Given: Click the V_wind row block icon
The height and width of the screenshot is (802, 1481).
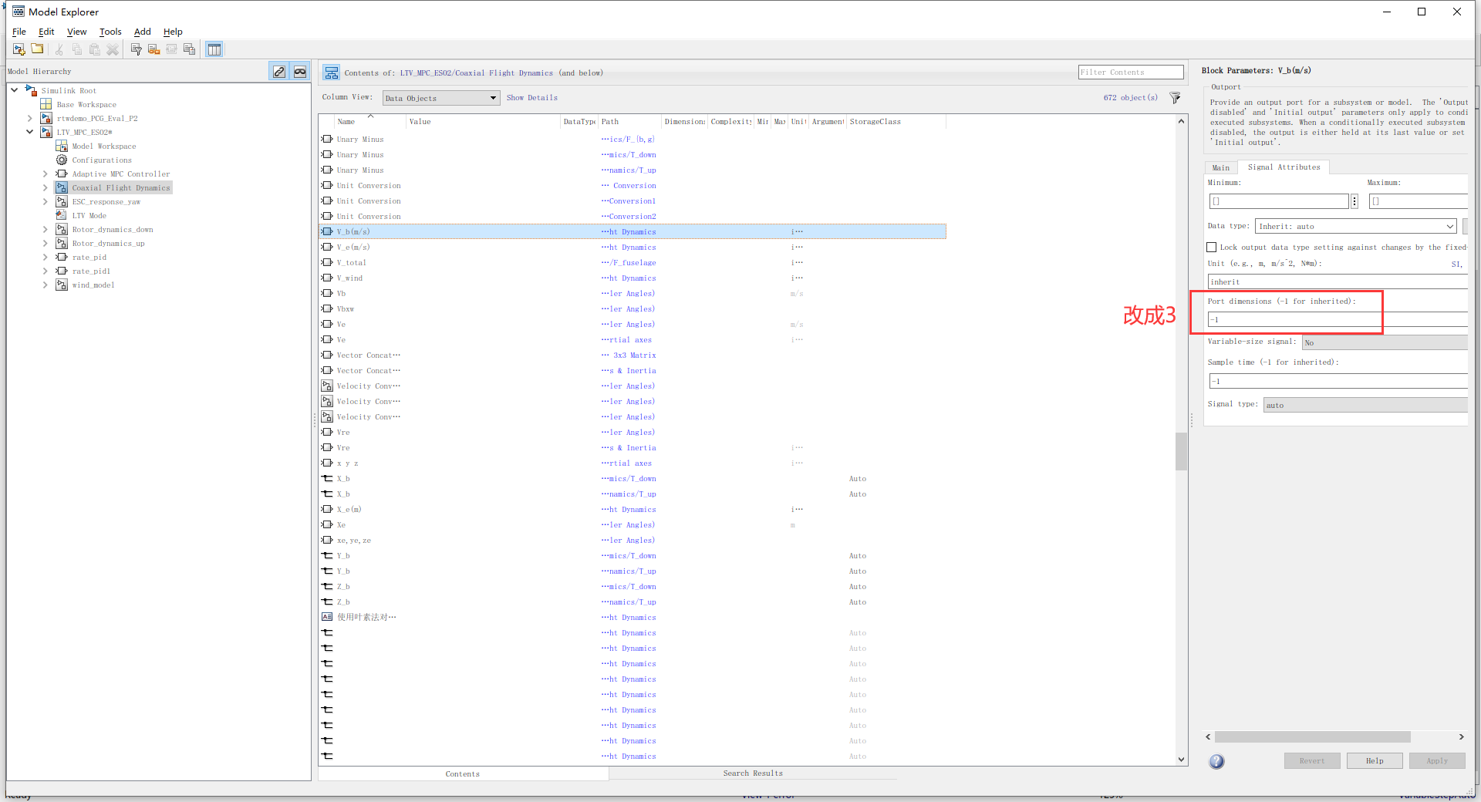Looking at the screenshot, I should 327,278.
